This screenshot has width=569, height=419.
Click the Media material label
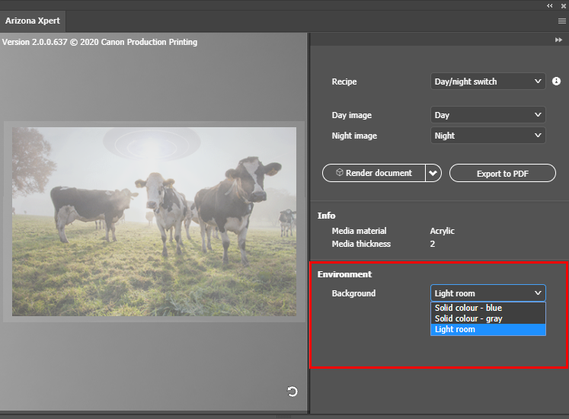tap(359, 231)
